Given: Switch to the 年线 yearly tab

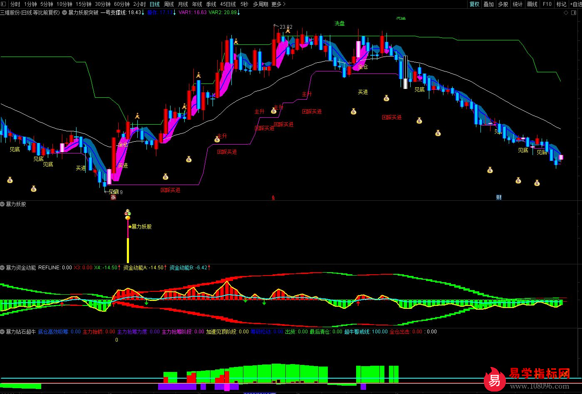Looking at the screenshot, I should point(197,4).
